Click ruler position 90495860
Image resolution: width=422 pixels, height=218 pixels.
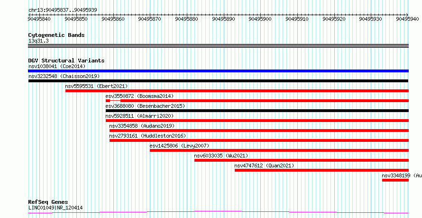(113, 19)
